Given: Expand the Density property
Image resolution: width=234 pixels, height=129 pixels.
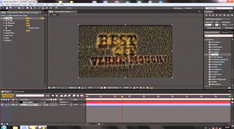Looking at the screenshot, I should point(4,30).
